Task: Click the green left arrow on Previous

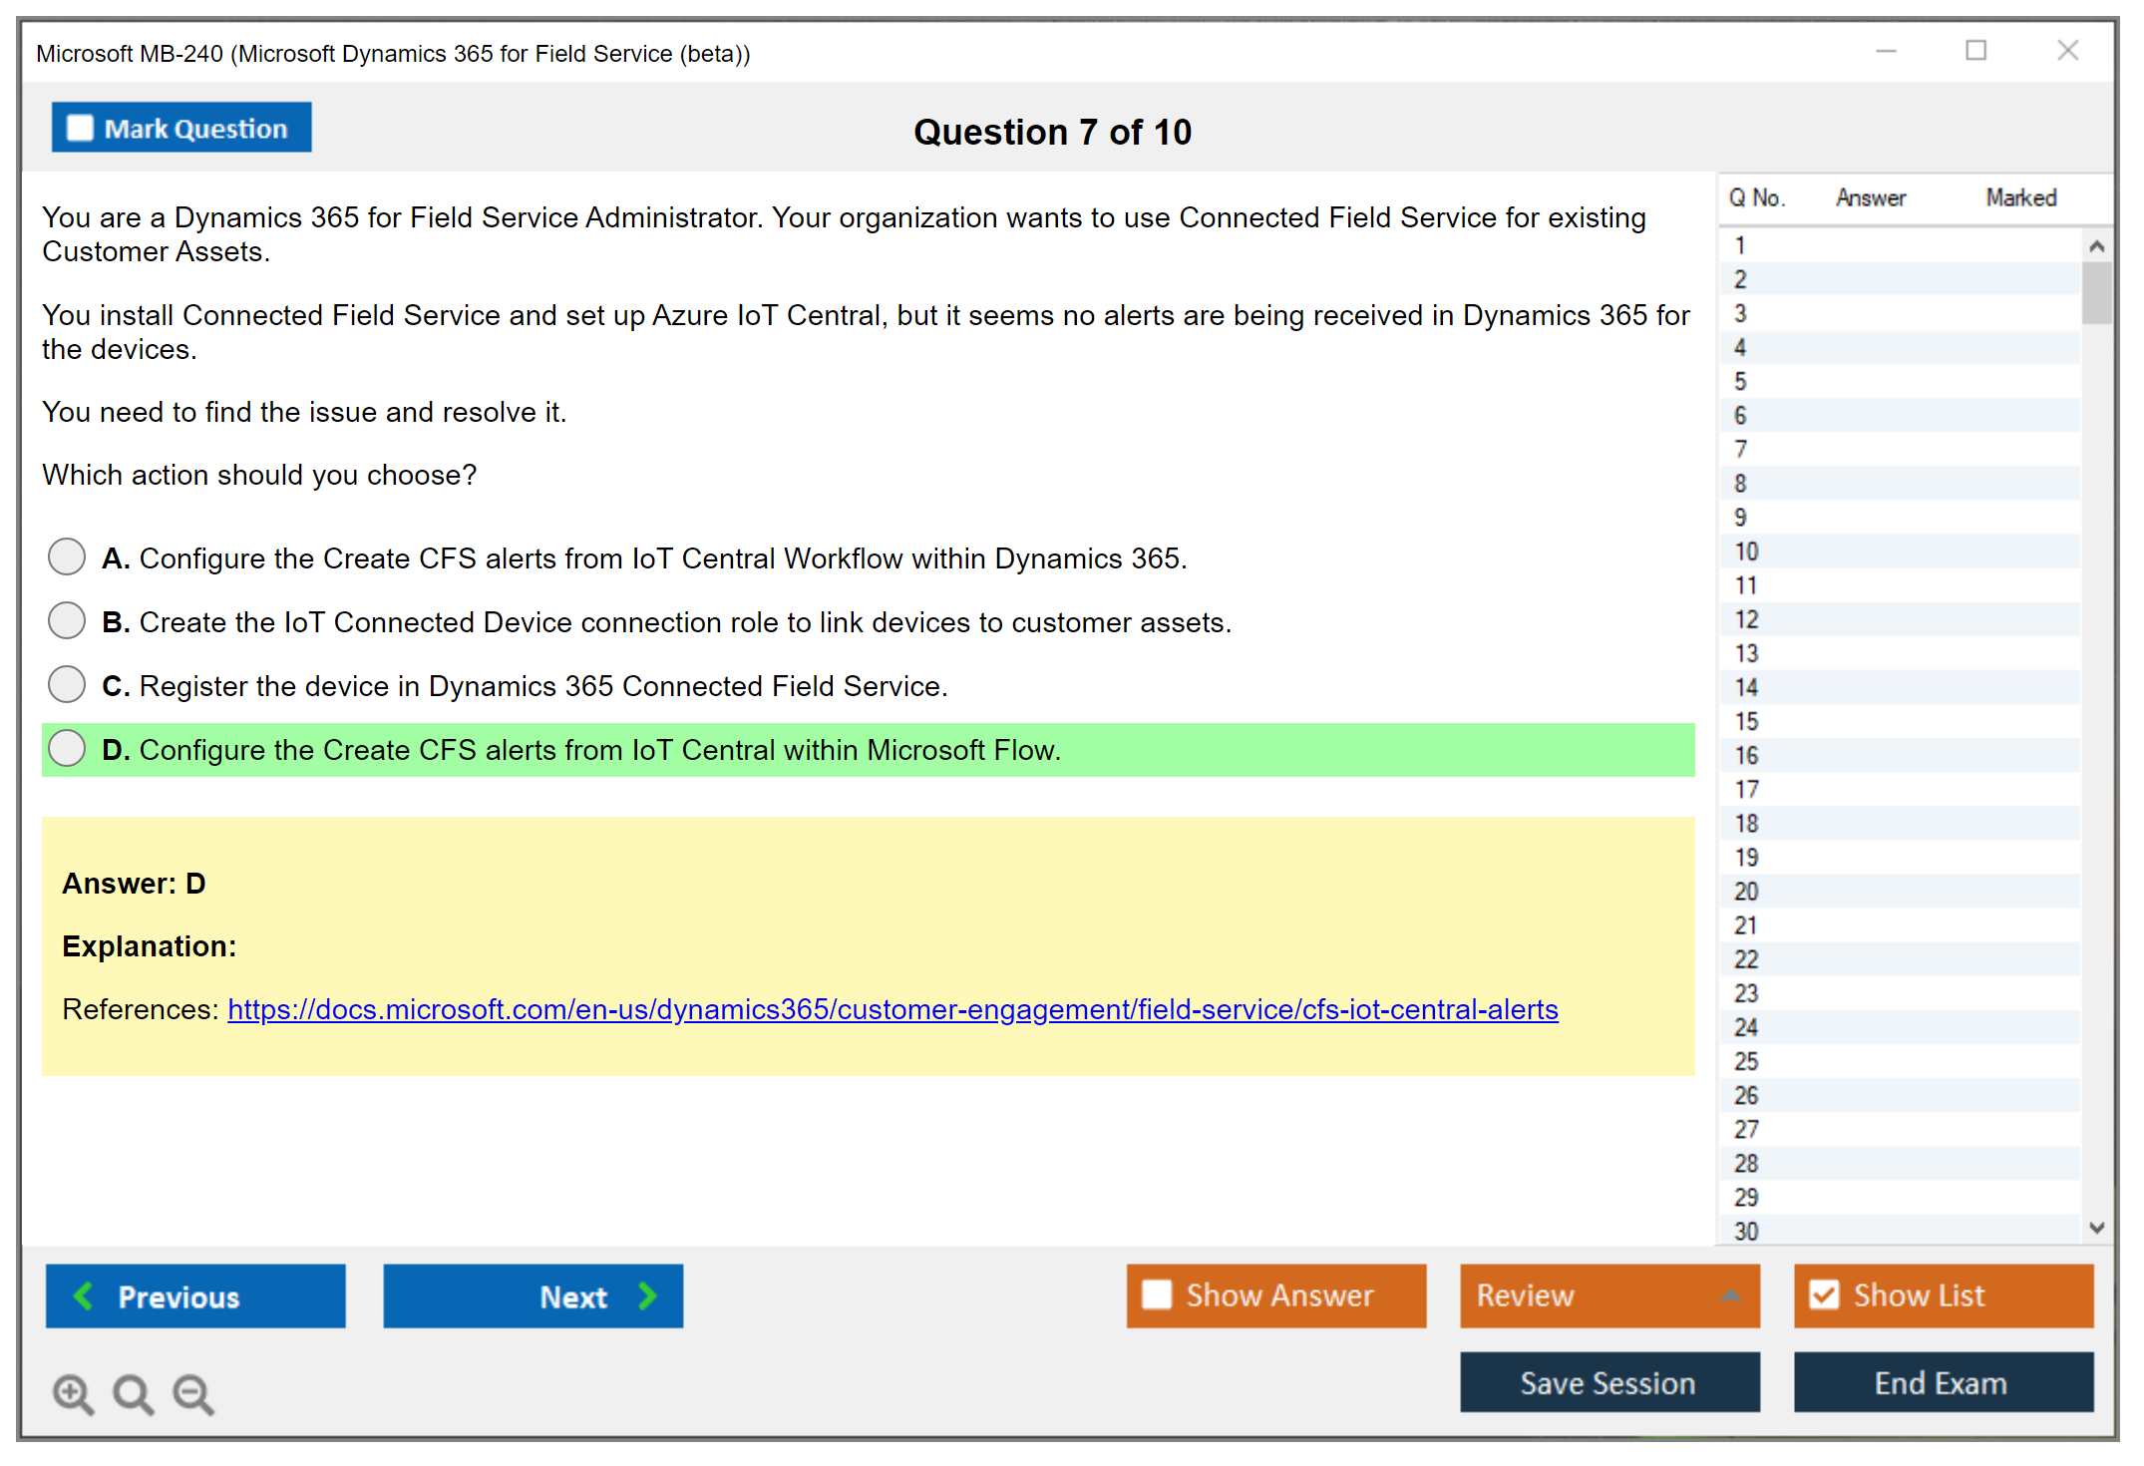Action: [x=84, y=1295]
